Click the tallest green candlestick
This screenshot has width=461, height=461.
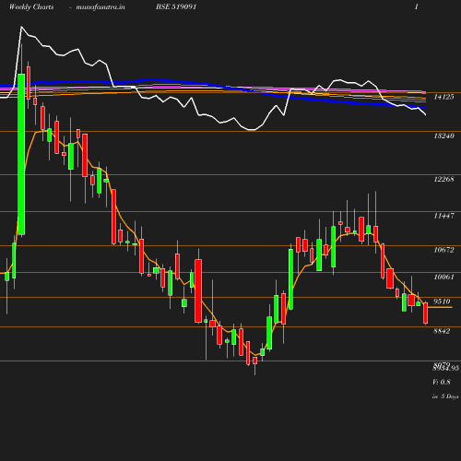click(21, 154)
